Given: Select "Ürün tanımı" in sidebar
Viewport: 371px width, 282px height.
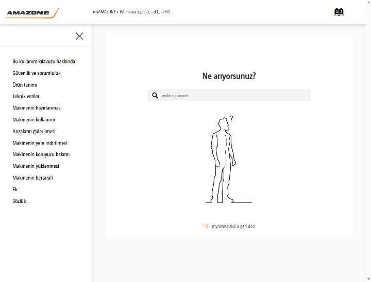Looking at the screenshot, I should pyautogui.click(x=25, y=85).
